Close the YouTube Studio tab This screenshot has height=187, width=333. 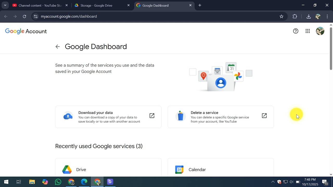point(67,5)
